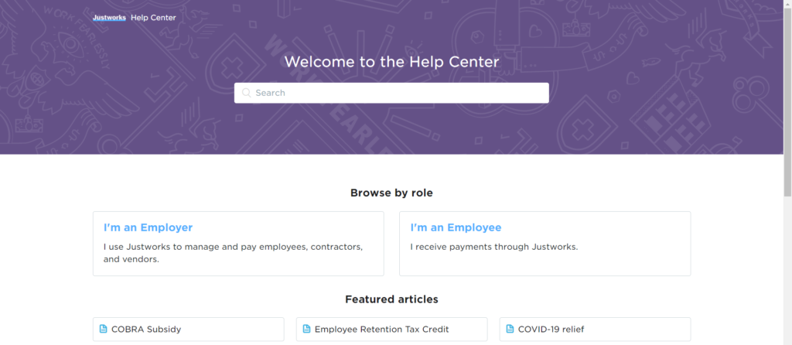Click the COBRA Subsidy document icon

(104, 329)
